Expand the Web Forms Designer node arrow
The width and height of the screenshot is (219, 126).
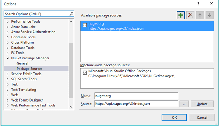pyautogui.click(x=8, y=100)
